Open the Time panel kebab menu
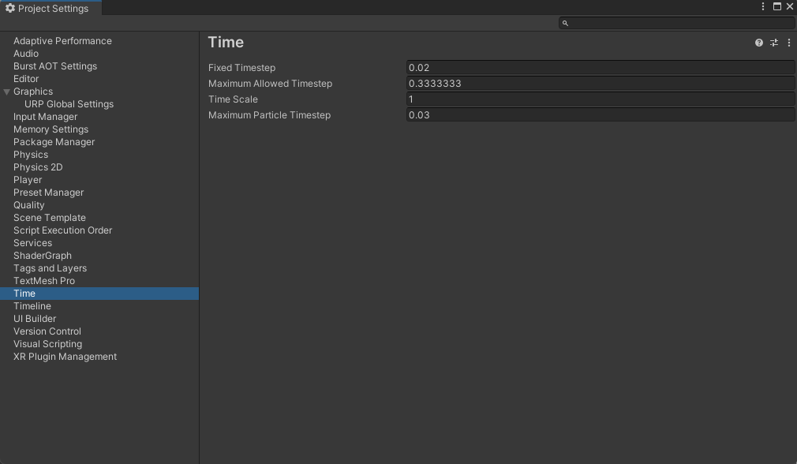This screenshot has width=797, height=464. [x=789, y=43]
